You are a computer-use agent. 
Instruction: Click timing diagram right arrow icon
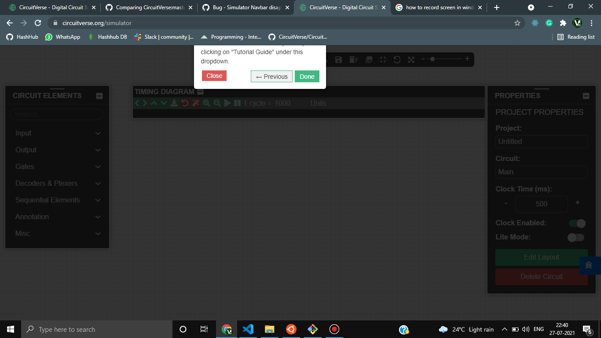coord(145,103)
